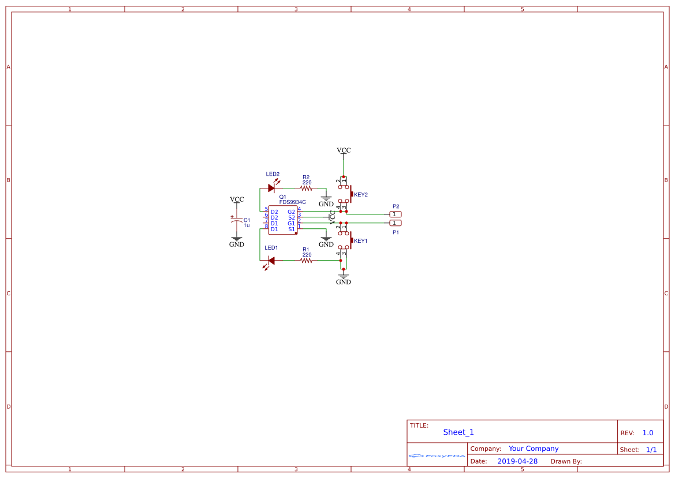
Task: Click the P1 label text
Action: coord(396,232)
